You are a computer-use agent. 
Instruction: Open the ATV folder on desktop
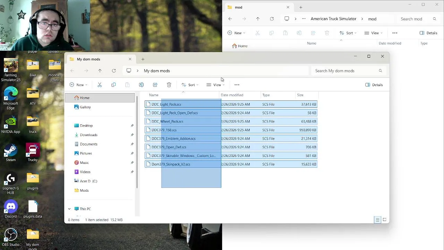(33, 96)
